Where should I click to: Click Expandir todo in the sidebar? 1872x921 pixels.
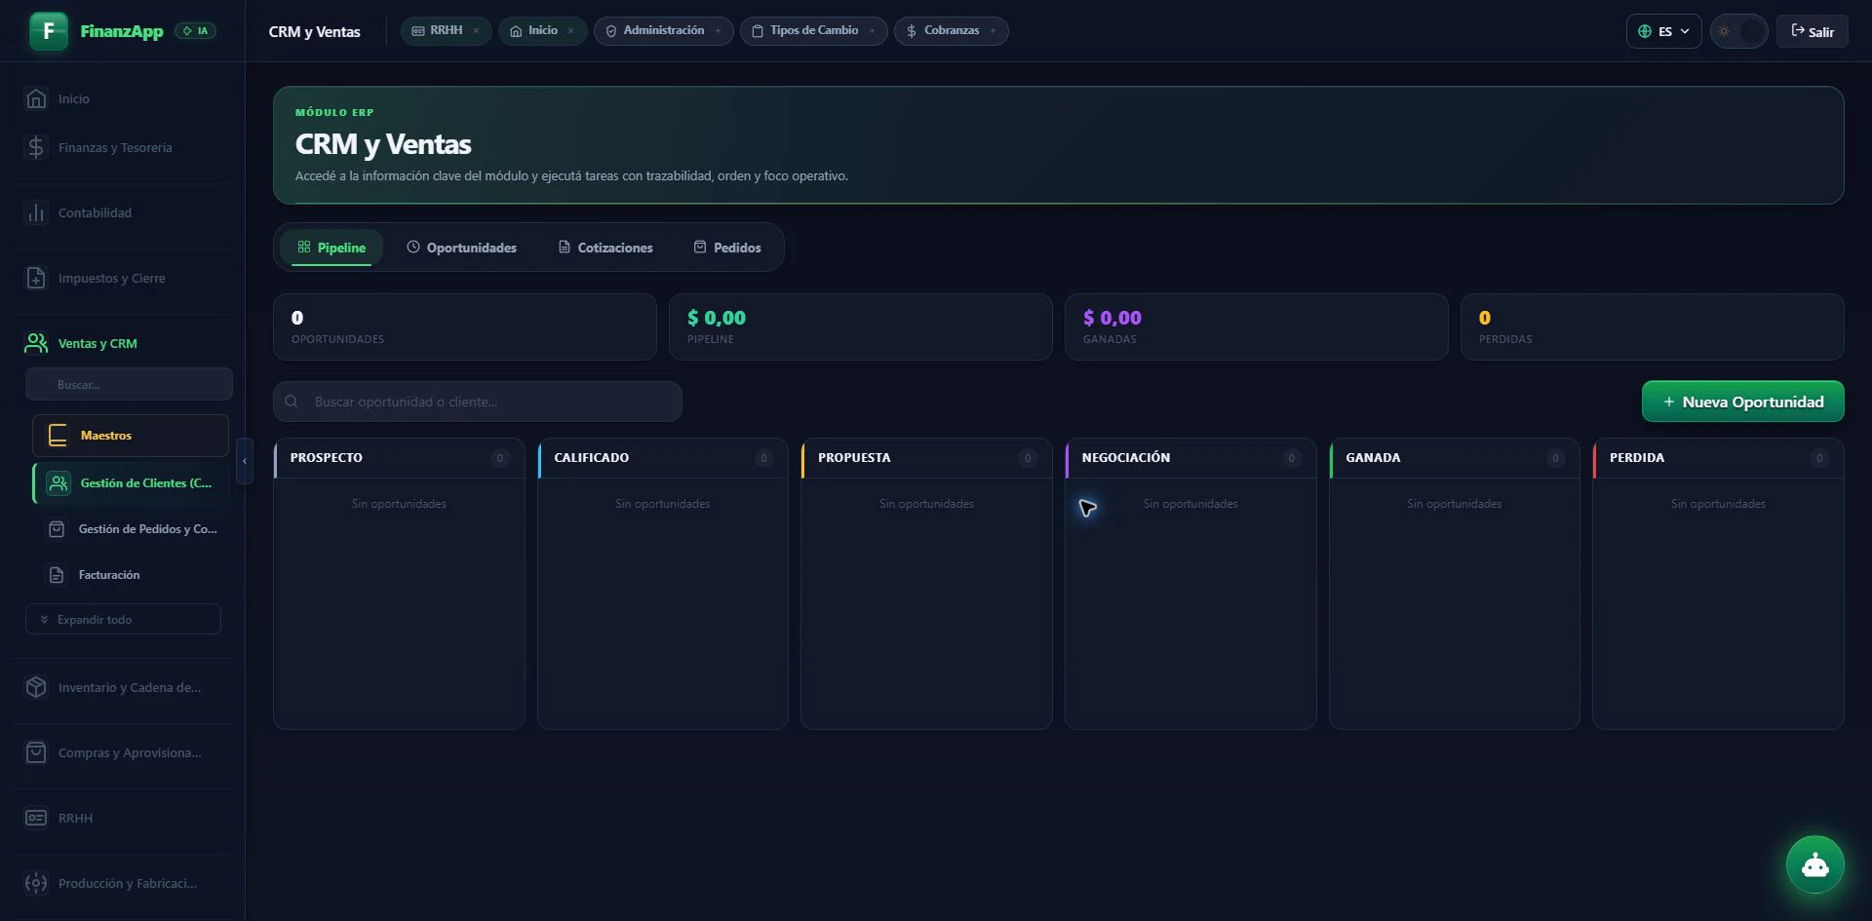click(x=123, y=619)
